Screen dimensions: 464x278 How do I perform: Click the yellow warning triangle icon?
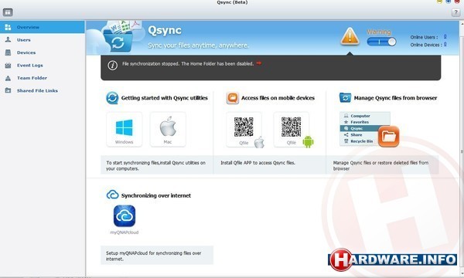(350, 36)
